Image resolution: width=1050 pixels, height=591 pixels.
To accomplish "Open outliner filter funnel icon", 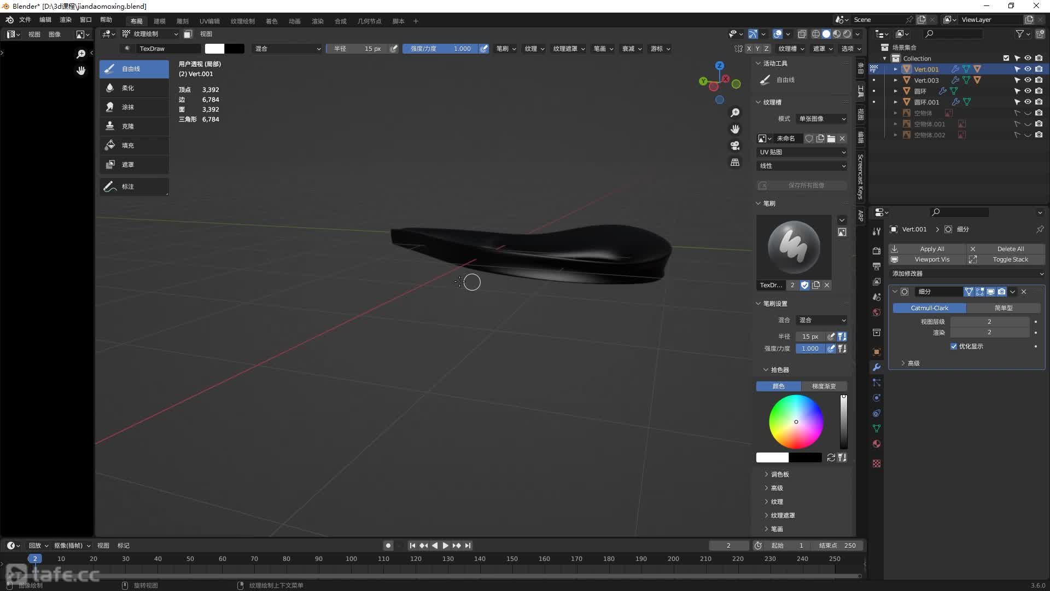I will point(1020,34).
